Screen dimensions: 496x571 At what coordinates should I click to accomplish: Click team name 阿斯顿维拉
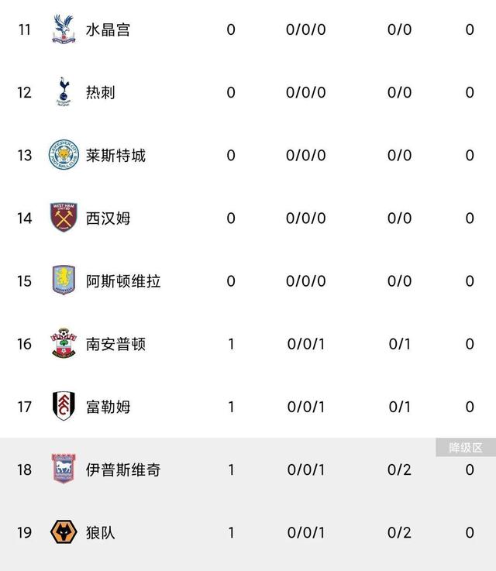[x=123, y=280]
